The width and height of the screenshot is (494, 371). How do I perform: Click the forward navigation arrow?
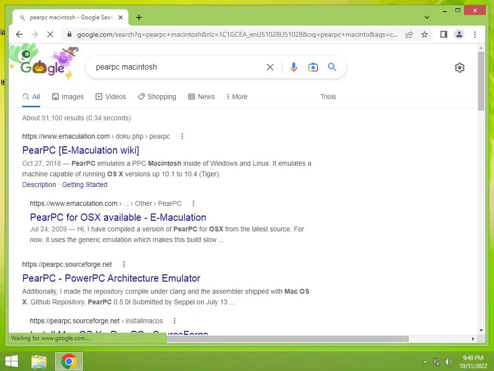point(35,34)
